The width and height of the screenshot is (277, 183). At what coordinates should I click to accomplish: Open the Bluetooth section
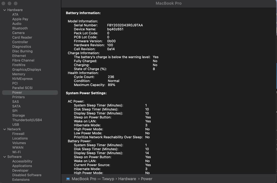(20, 28)
